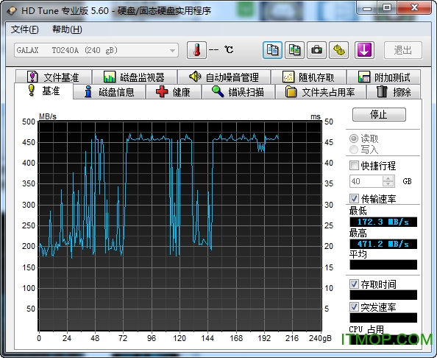Increase short stroke GB with up arrow

(x=388, y=178)
